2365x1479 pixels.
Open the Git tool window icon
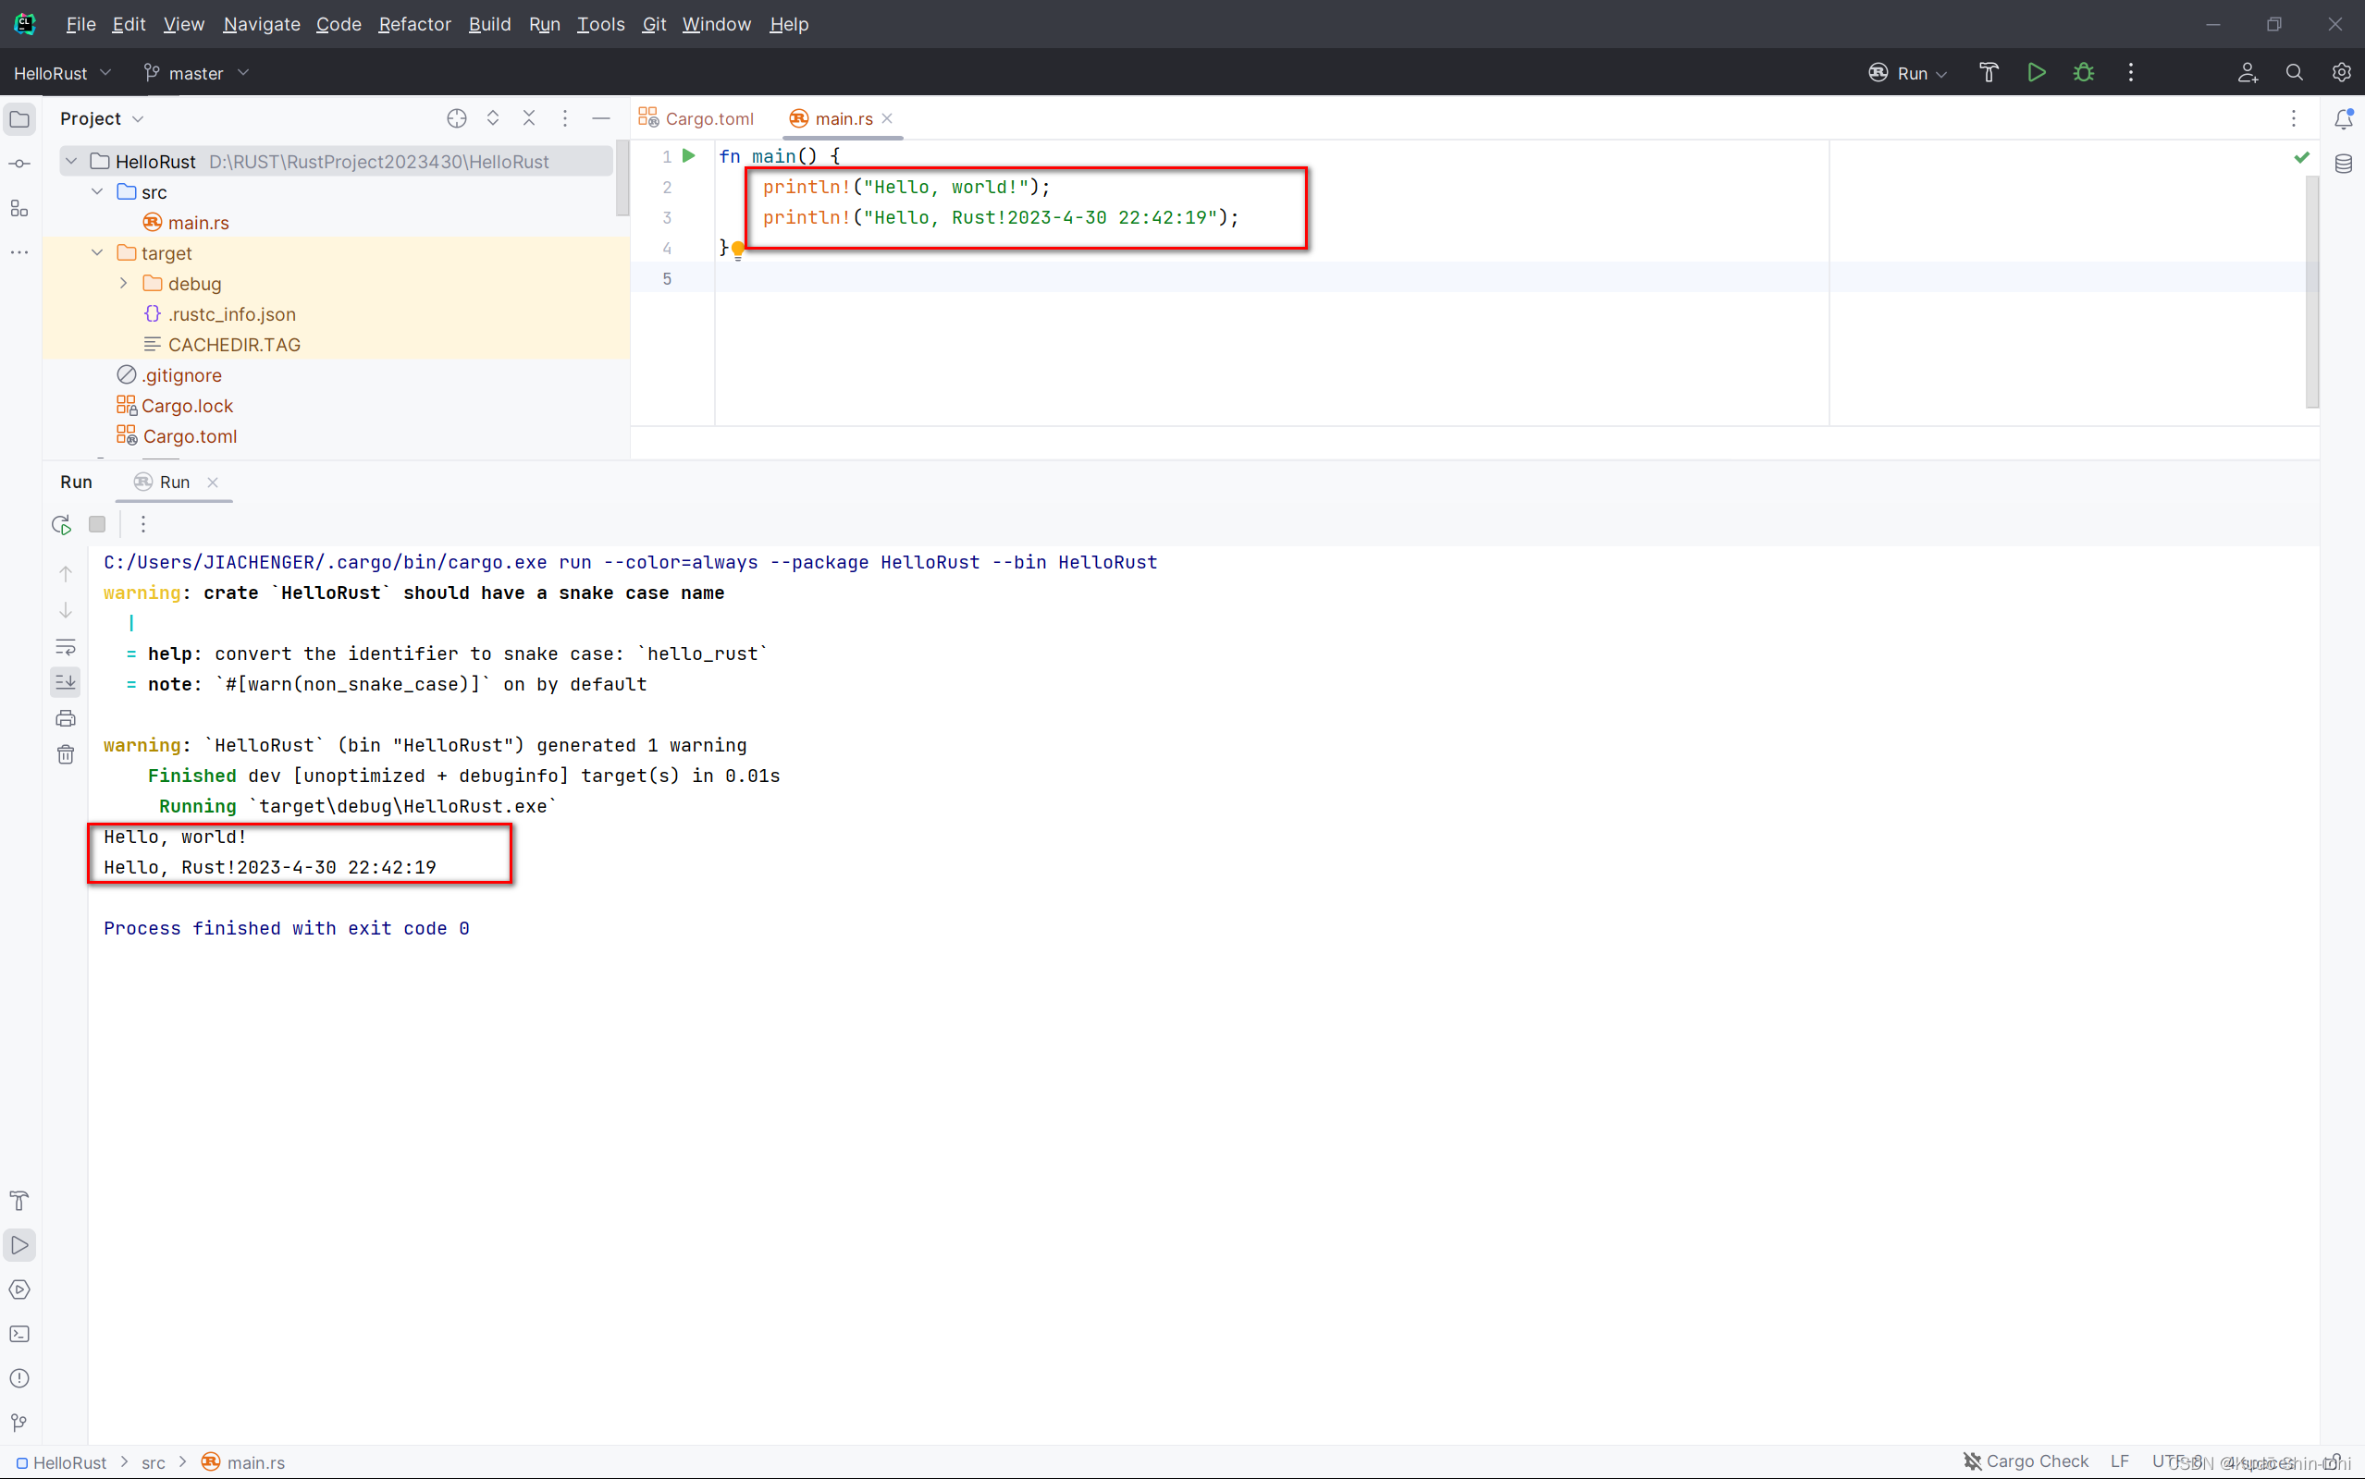pyautogui.click(x=19, y=1423)
